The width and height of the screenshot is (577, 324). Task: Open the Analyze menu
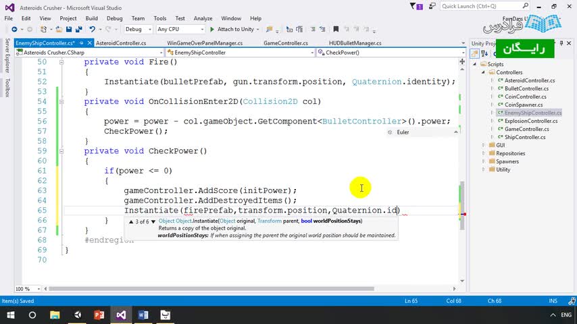[203, 18]
